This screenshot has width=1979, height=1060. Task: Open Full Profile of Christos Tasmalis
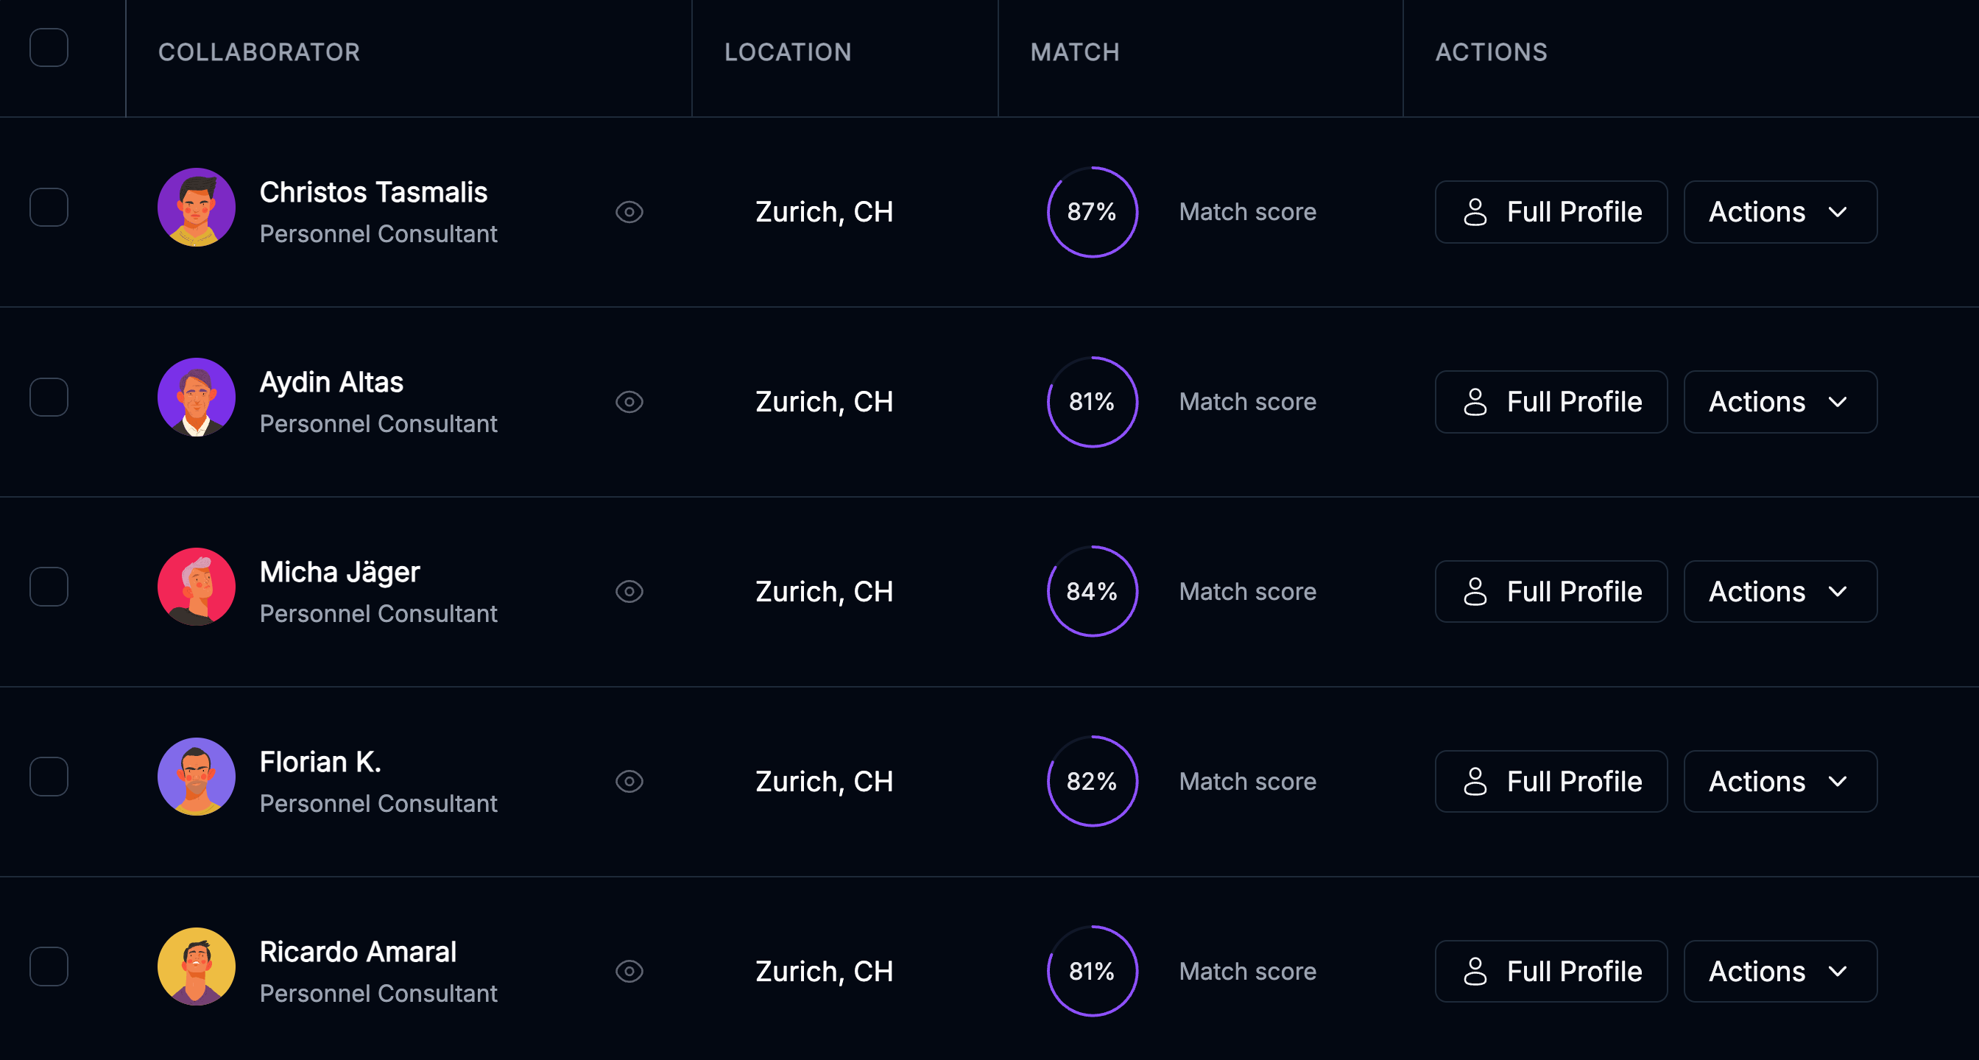click(x=1551, y=212)
